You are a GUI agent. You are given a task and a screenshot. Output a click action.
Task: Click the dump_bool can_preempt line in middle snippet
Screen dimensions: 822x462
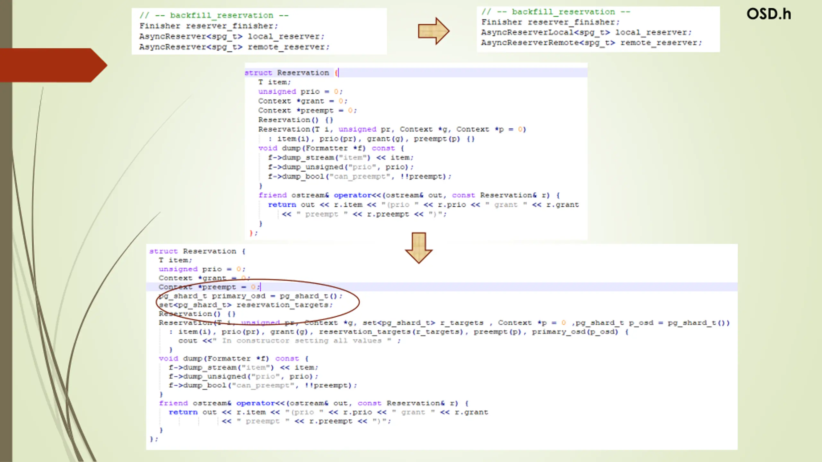pyautogui.click(x=360, y=176)
